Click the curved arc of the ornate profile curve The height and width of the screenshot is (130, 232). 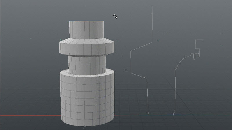[x=181, y=60]
